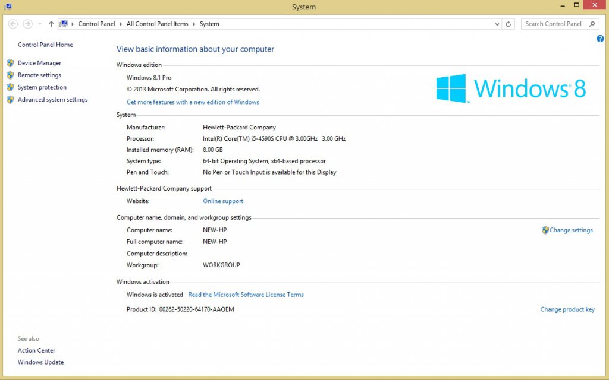Go up one level with Up arrow
The width and height of the screenshot is (609, 380).
tap(51, 24)
